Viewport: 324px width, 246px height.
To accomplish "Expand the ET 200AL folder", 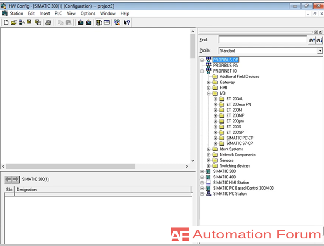I will coord(215,99).
